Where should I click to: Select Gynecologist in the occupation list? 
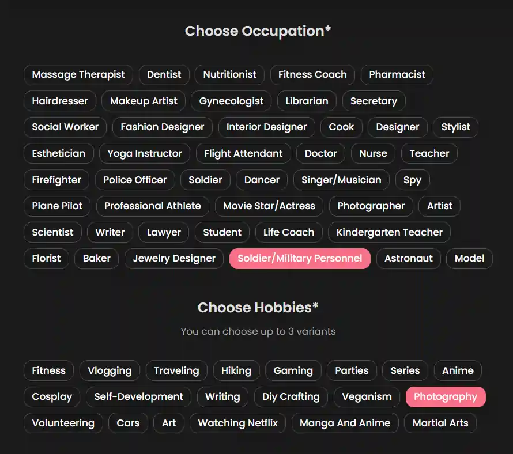(231, 101)
